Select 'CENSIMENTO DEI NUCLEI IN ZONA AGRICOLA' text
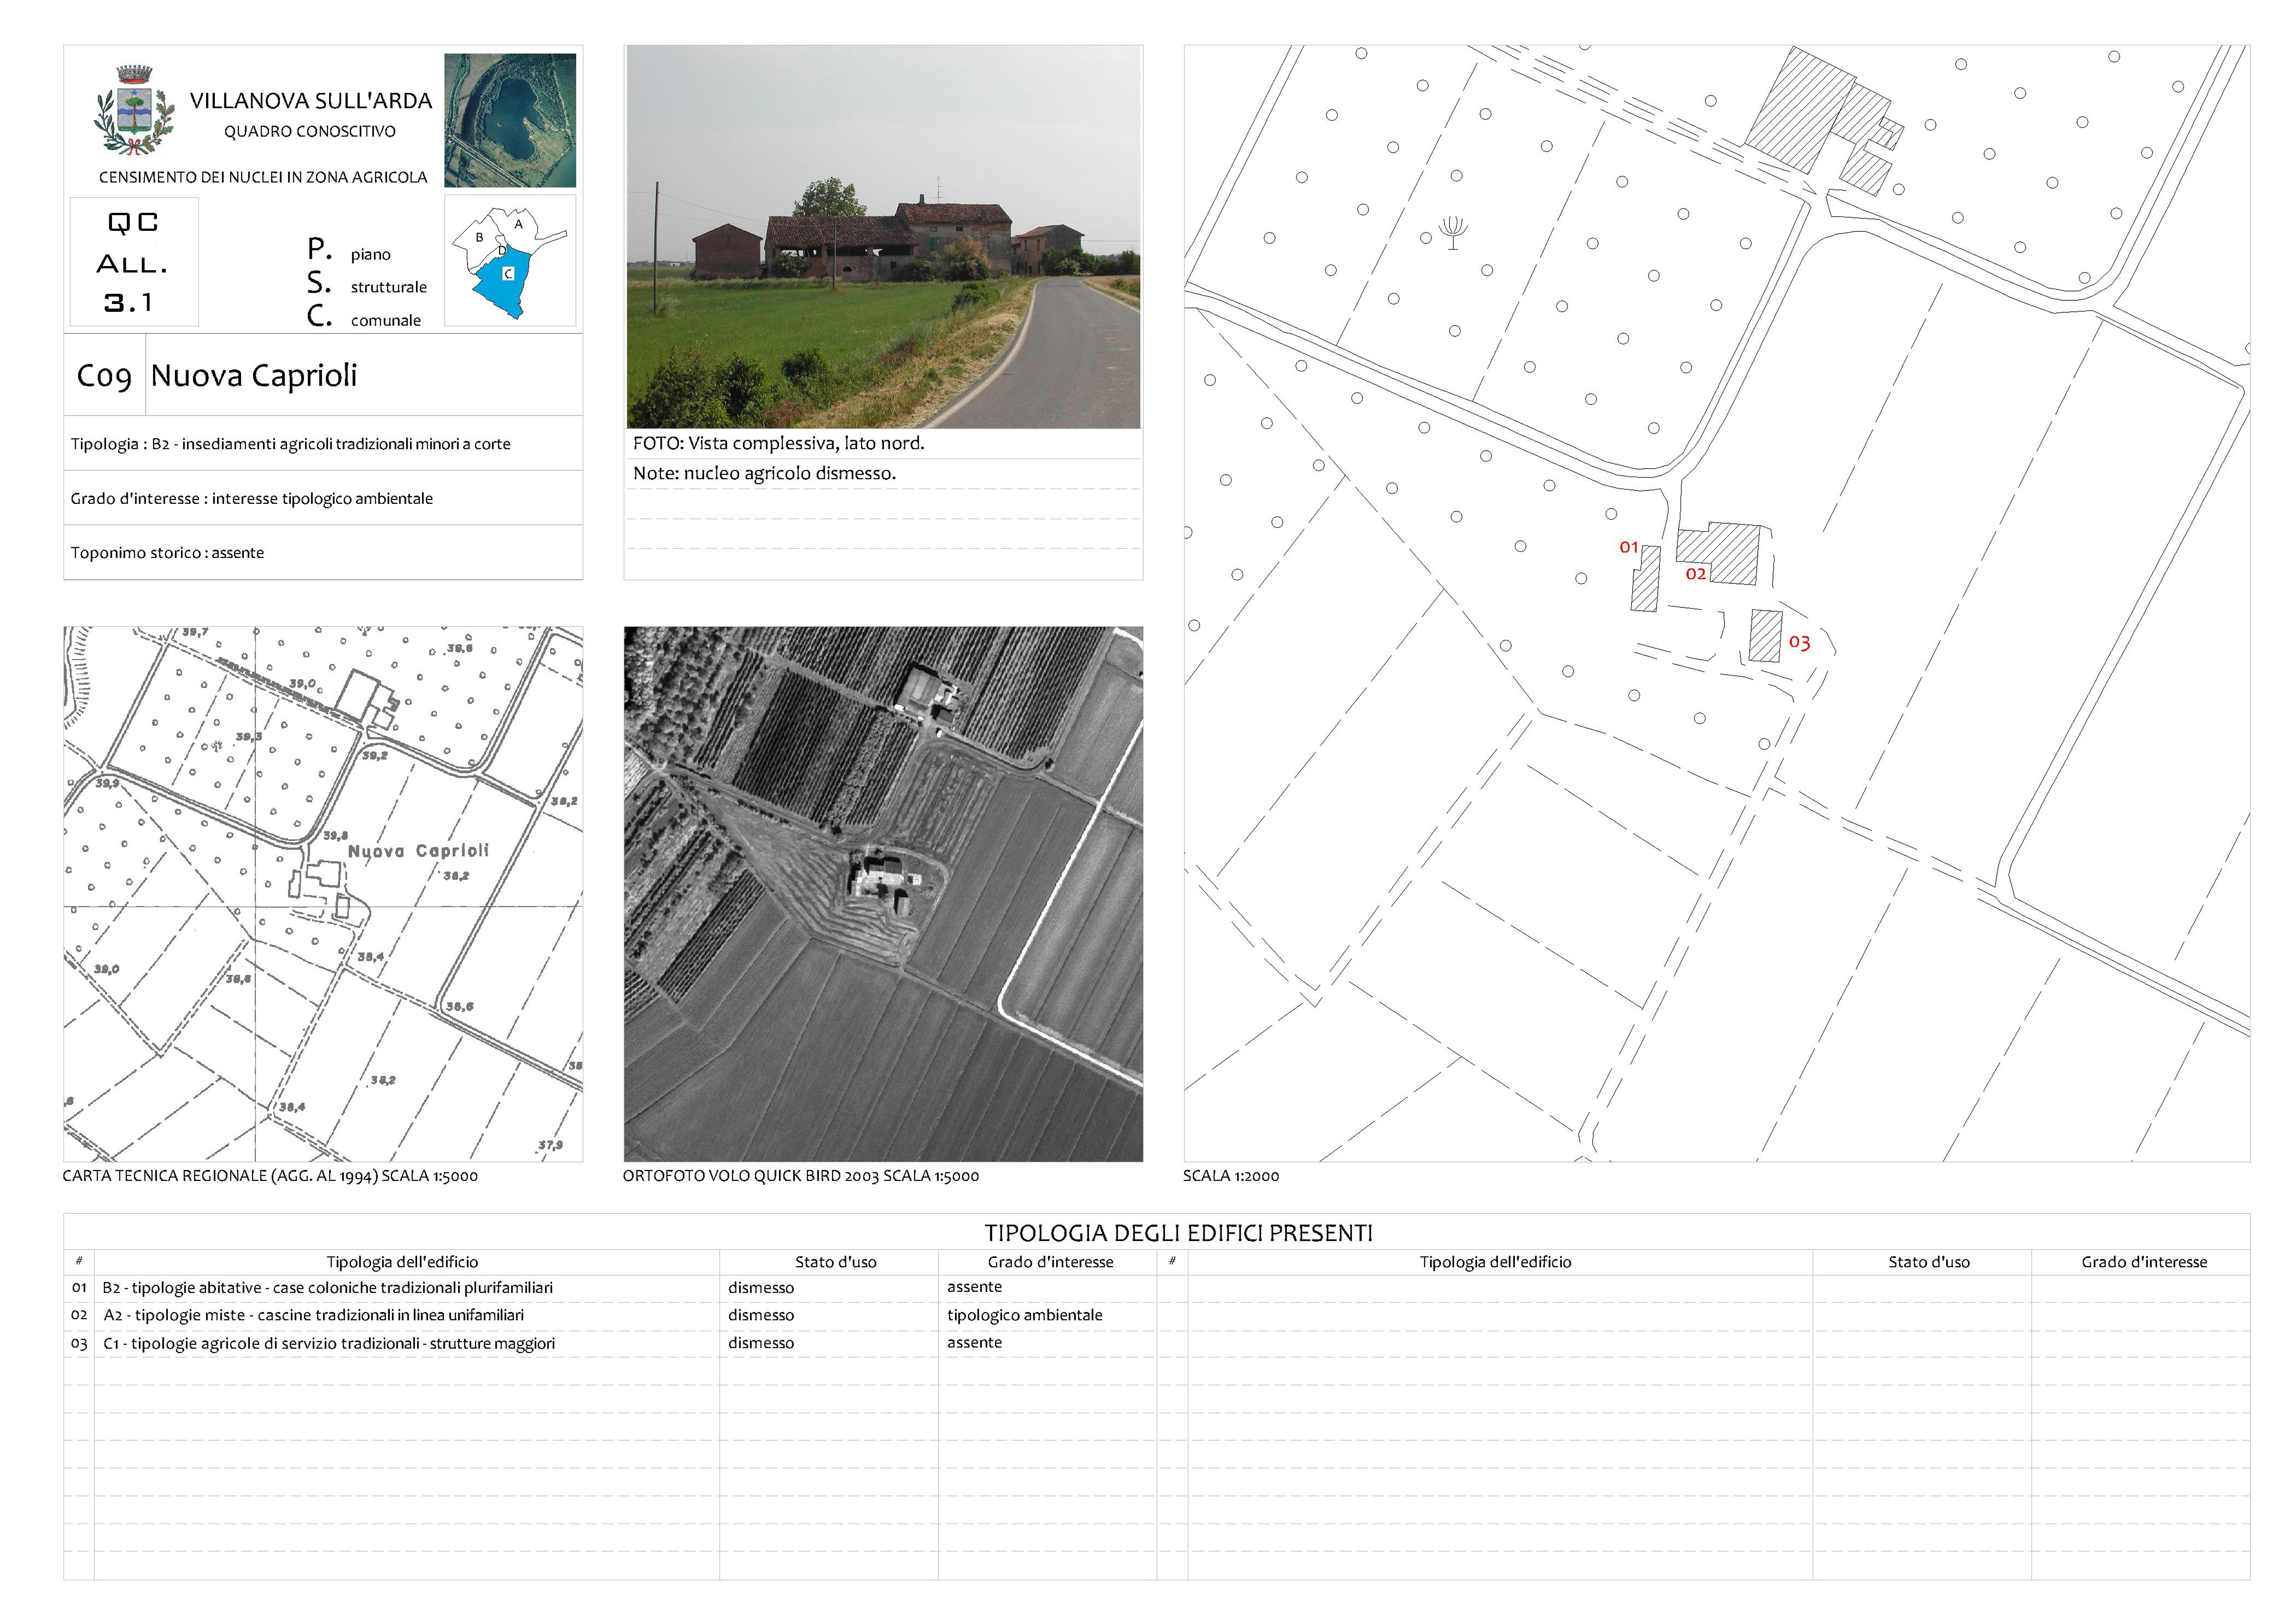This screenshot has width=2296, height=1623. (263, 177)
